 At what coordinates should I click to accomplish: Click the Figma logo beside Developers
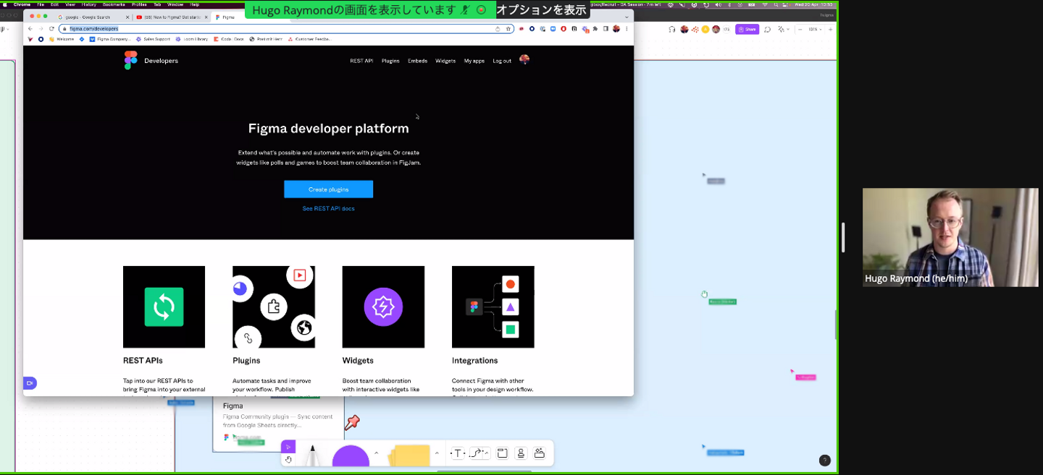tap(130, 61)
